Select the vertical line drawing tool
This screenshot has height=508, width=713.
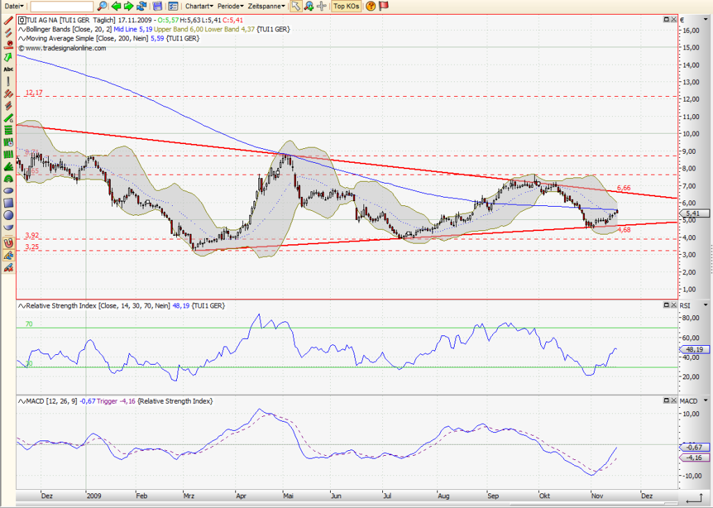click(8, 81)
